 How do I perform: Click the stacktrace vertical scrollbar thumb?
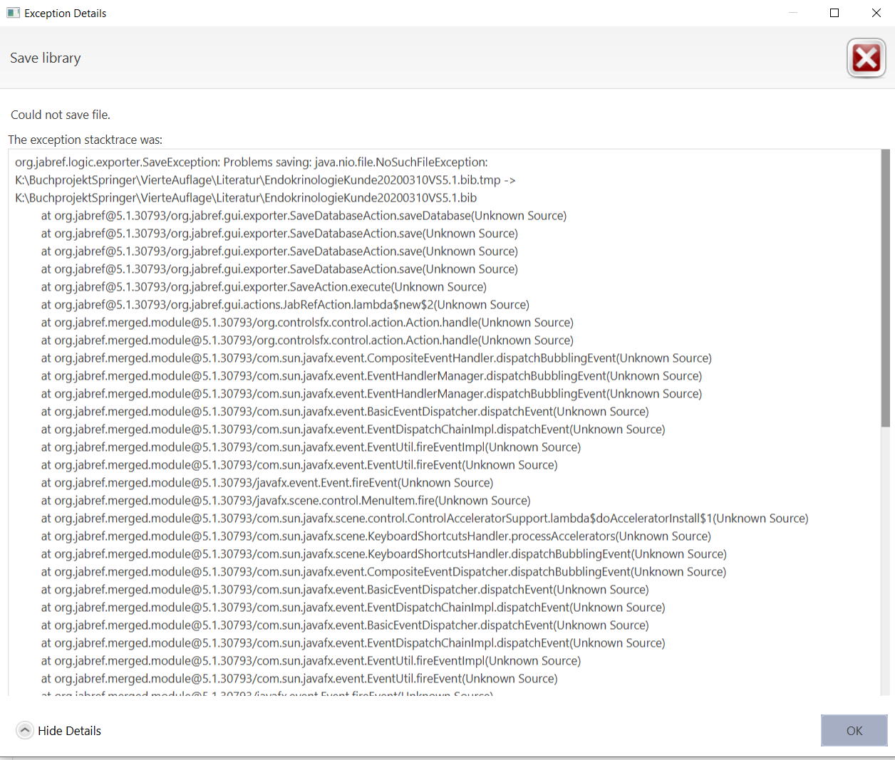click(x=885, y=288)
